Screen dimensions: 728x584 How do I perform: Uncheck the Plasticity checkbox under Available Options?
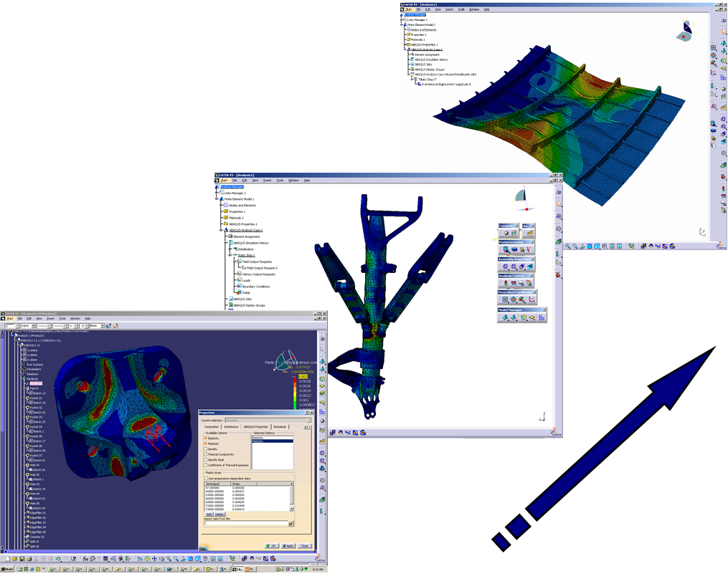click(206, 444)
